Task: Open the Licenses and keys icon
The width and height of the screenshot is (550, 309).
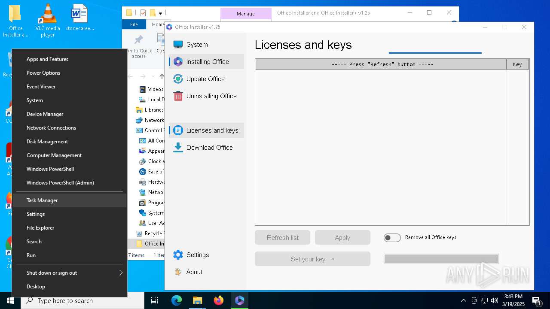Action: coord(178,130)
